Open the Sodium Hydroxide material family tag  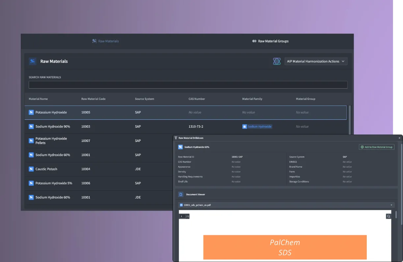pyautogui.click(x=257, y=126)
